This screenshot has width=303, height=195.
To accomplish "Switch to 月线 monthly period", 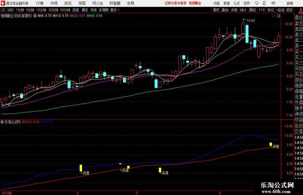I will (93, 10).
